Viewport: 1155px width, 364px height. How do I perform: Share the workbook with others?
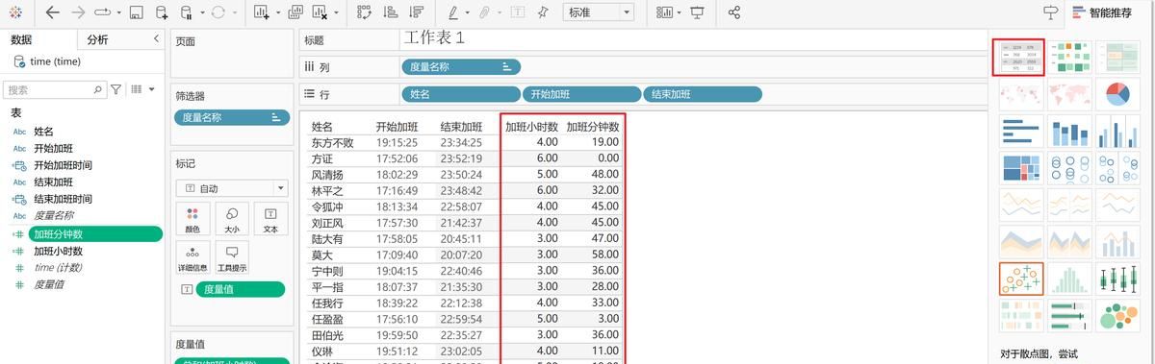tap(734, 12)
